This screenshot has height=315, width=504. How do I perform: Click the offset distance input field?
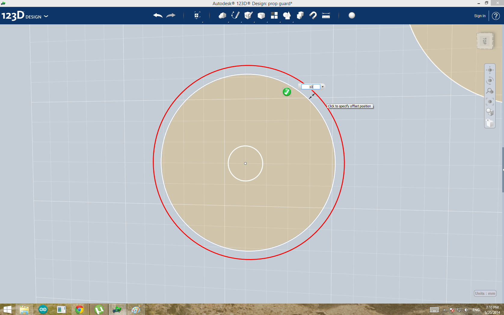click(311, 87)
